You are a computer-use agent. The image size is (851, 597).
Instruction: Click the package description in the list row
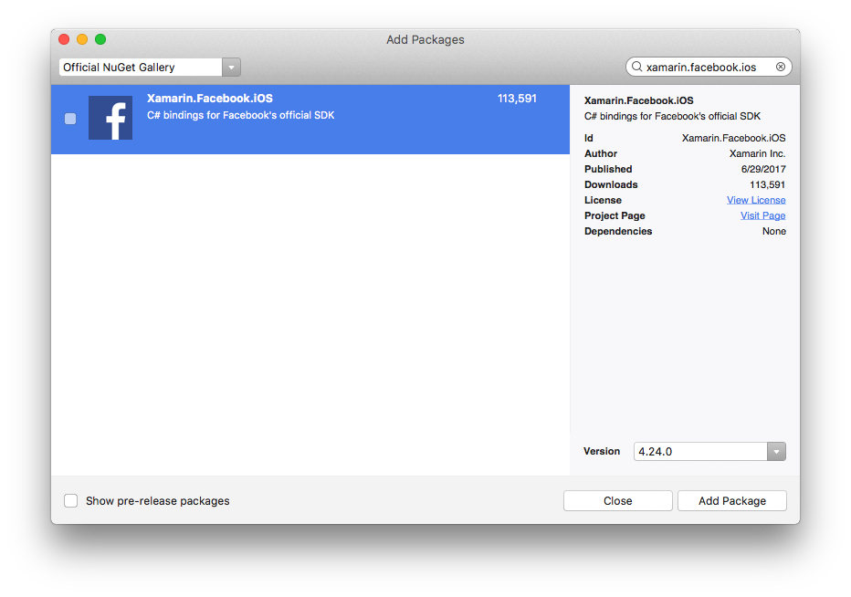click(240, 115)
